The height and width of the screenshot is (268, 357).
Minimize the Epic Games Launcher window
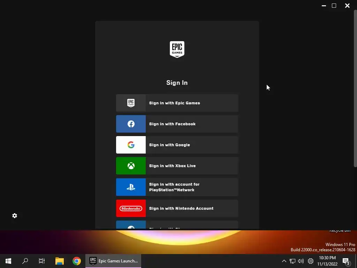pos(324,6)
